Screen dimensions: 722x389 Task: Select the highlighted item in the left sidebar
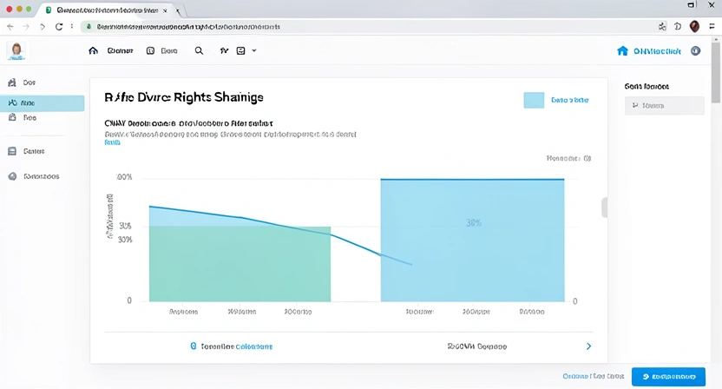tap(43, 102)
